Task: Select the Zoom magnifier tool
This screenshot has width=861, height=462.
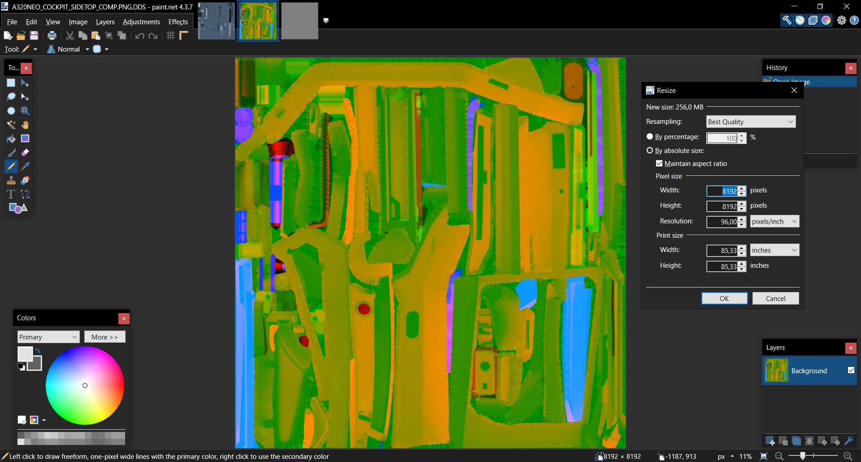Action: click(25, 111)
